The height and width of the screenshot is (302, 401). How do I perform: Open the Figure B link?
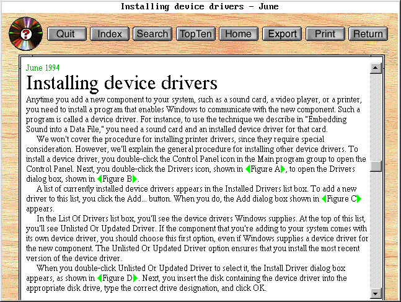(117, 179)
